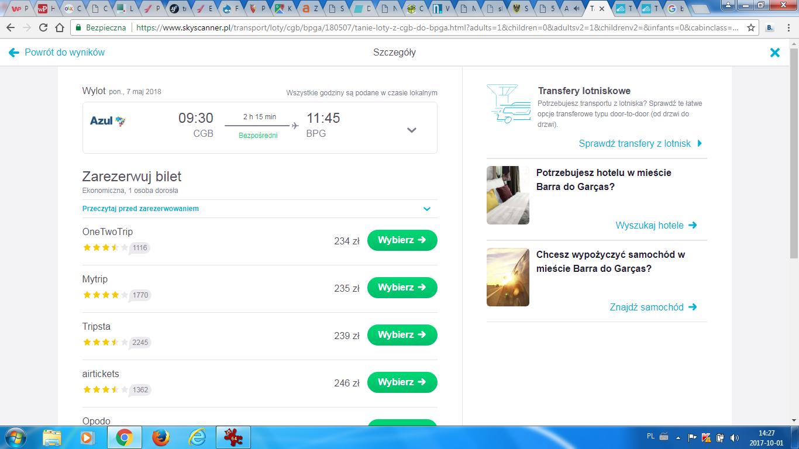The image size is (799, 449).
Task: Select the Mytrip 235 zł offer
Action: click(402, 288)
